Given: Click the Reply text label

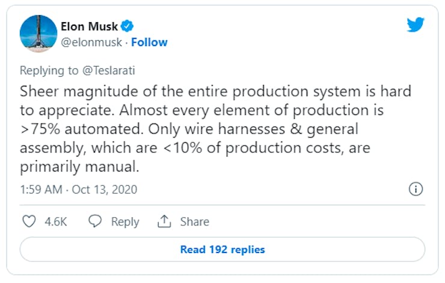Looking at the screenshot, I should point(125,221).
